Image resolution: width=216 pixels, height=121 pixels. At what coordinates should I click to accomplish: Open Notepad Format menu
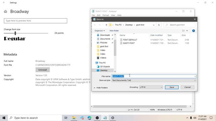(x=105, y=15)
